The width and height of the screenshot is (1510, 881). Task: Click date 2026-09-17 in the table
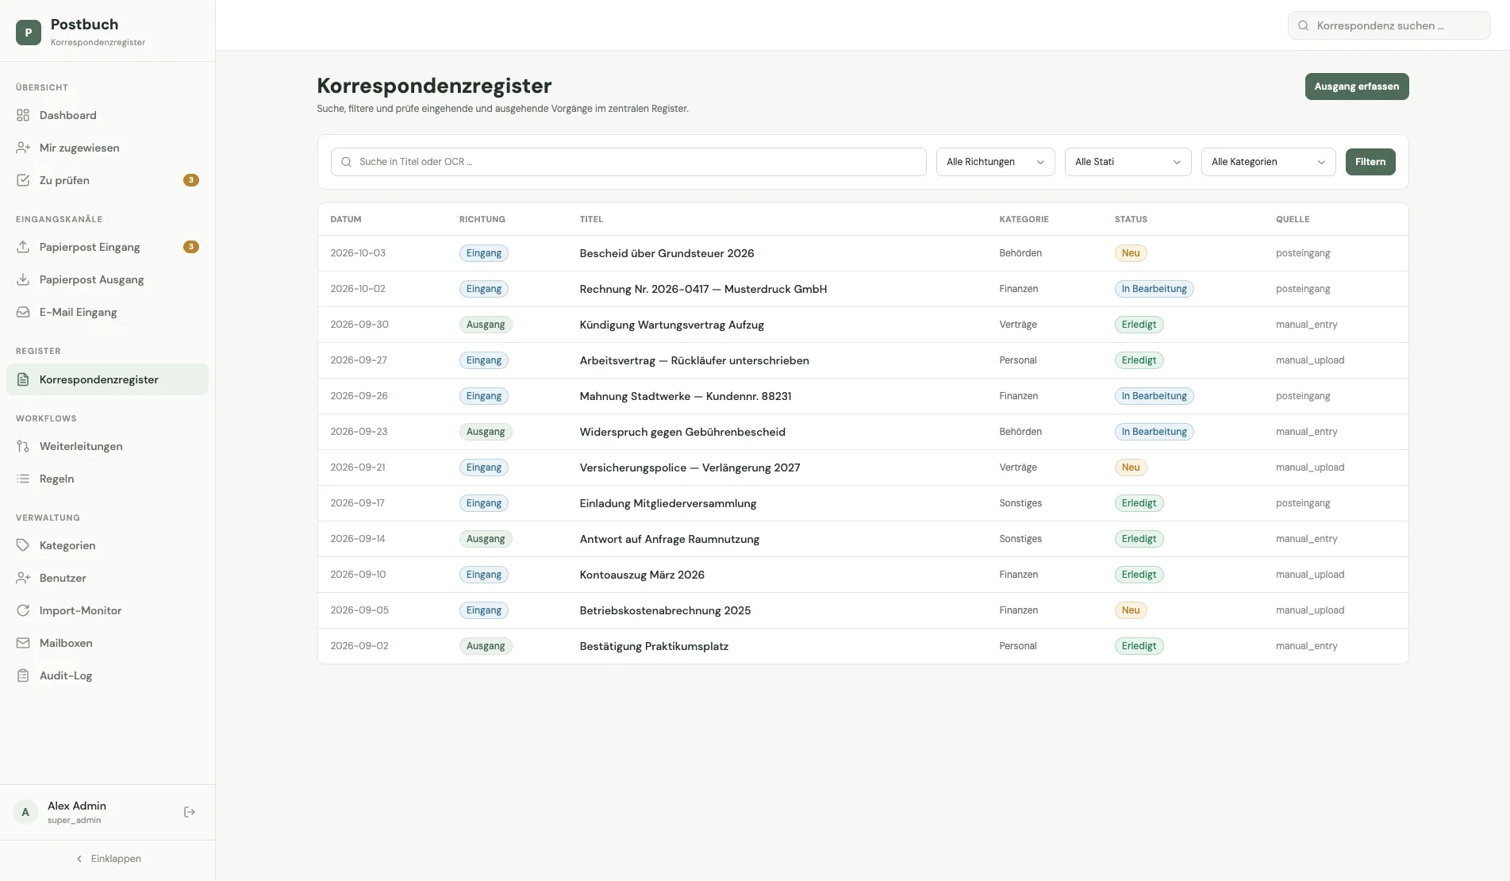click(x=357, y=503)
